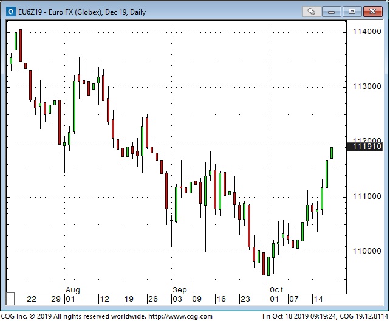The image size is (390, 321).
Task: Click the 26 date marker on time axis
Action: point(152,299)
